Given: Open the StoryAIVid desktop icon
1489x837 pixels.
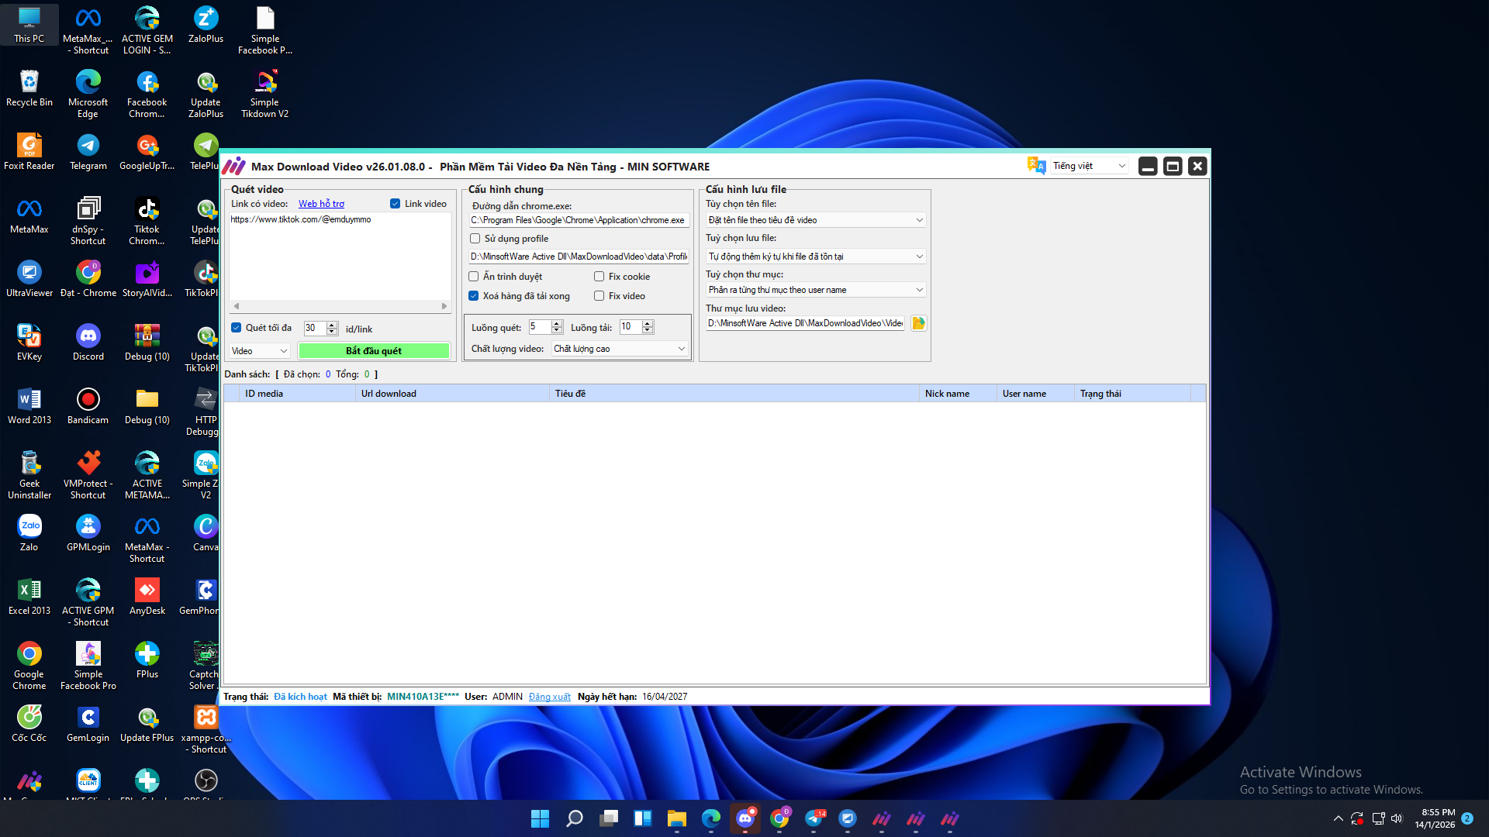Looking at the screenshot, I should tap(147, 279).
